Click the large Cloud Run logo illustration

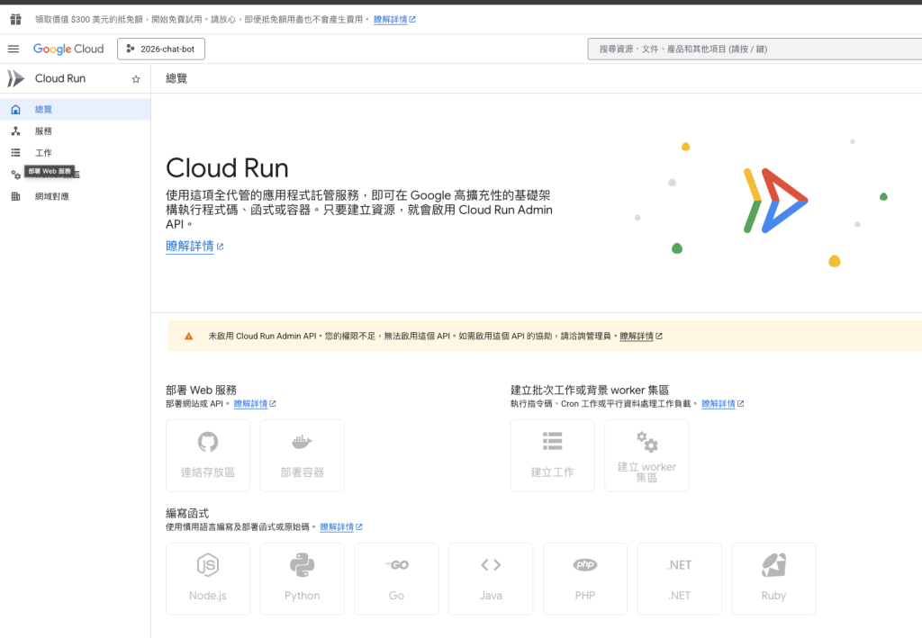[775, 201]
